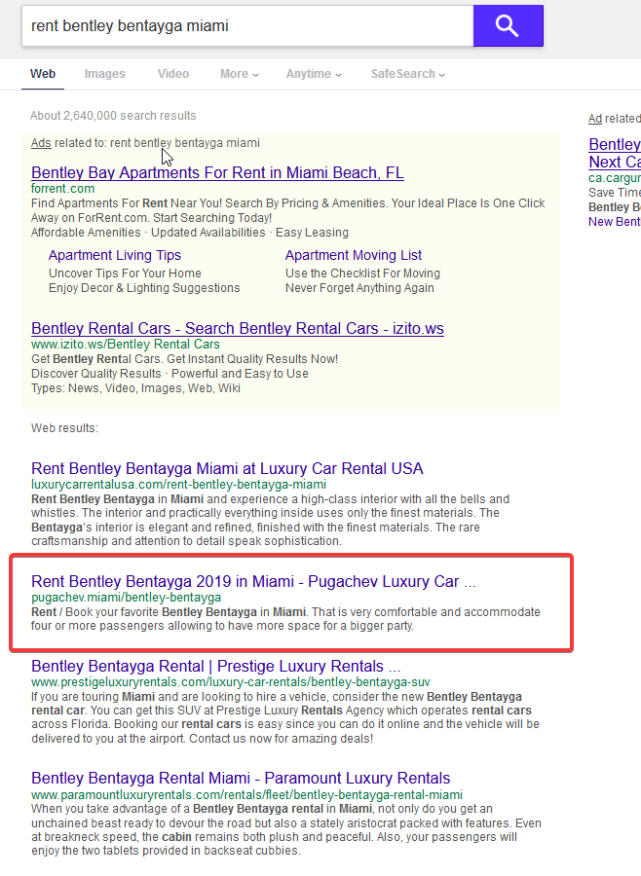Open Apartment Living Tips sitelink
641x876 pixels.
coord(115,255)
